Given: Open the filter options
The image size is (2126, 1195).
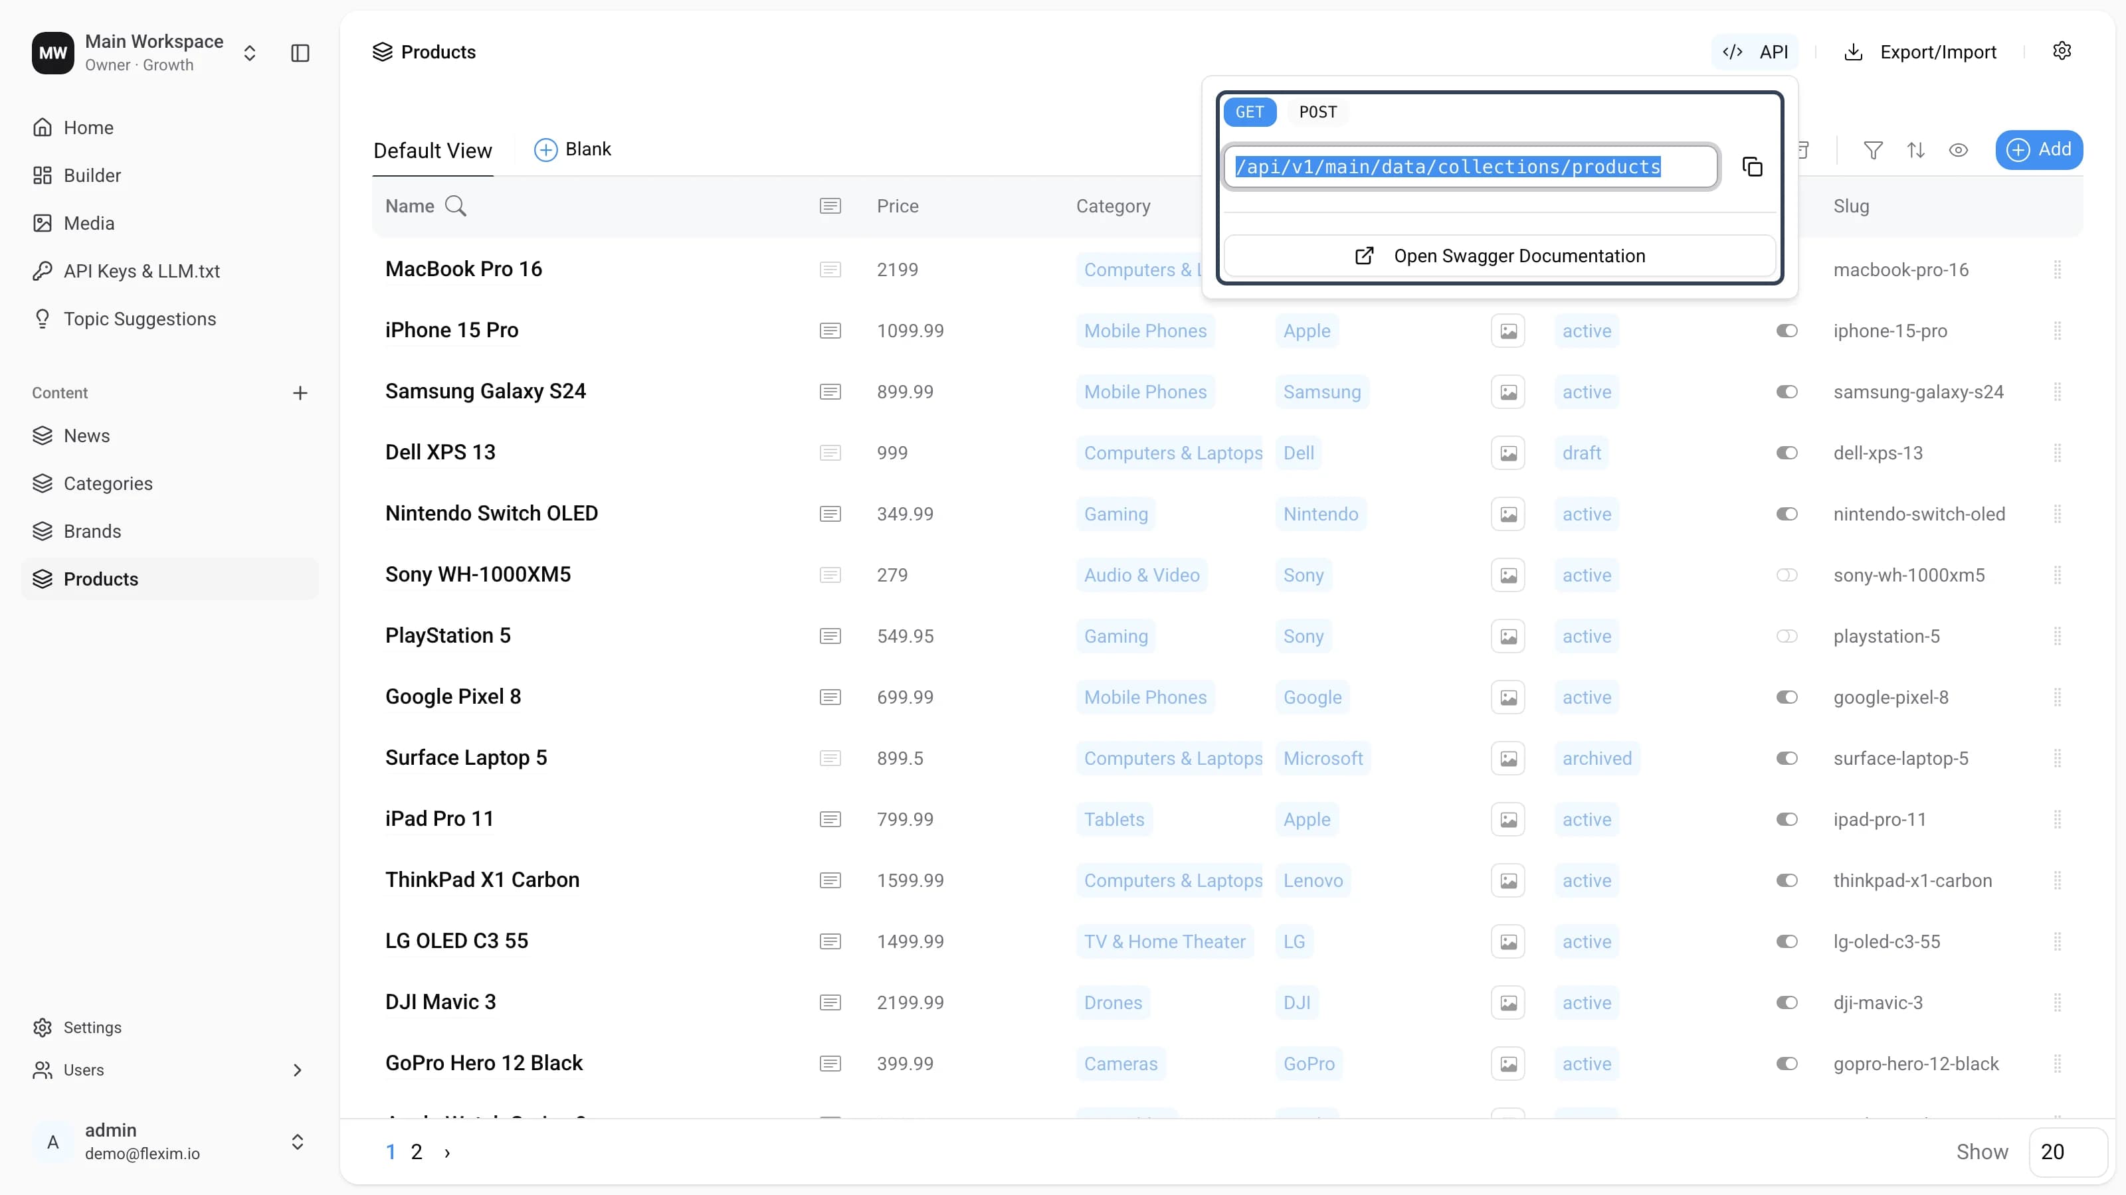Looking at the screenshot, I should [x=1873, y=150].
